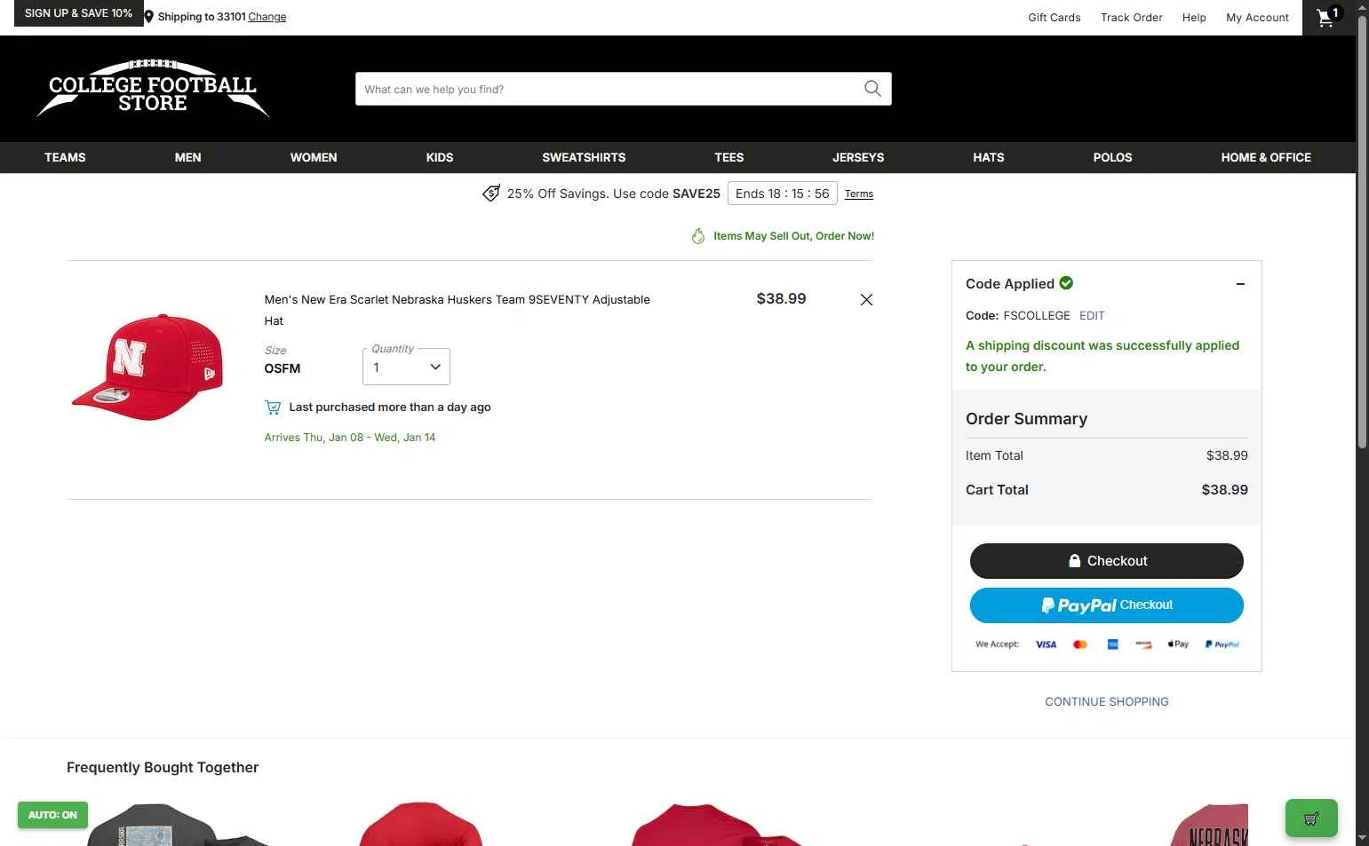
Task: Click the American Express payment icon
Action: (1112, 644)
